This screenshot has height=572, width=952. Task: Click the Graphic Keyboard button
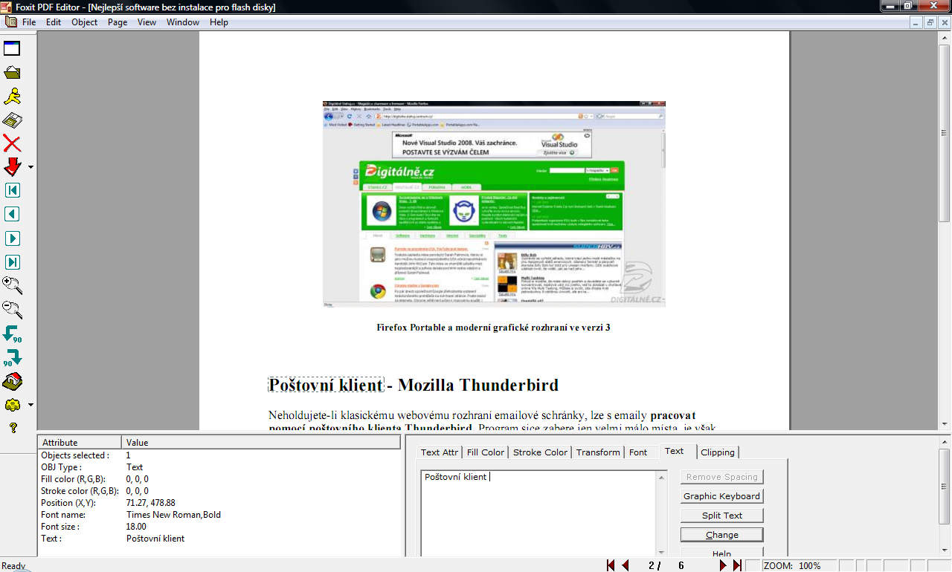point(721,496)
